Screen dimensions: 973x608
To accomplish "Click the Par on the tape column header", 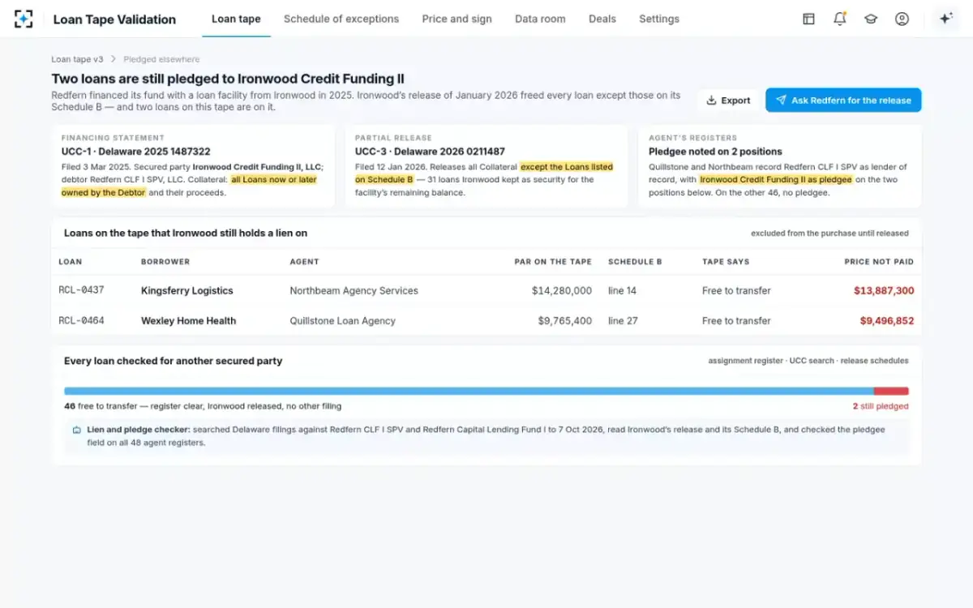I will [x=553, y=262].
